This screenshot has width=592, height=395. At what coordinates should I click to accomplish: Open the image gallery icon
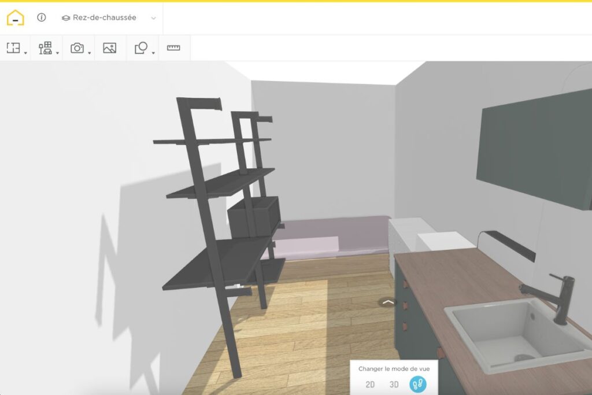110,47
